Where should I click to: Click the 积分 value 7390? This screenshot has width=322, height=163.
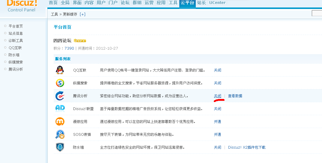(x=69, y=48)
